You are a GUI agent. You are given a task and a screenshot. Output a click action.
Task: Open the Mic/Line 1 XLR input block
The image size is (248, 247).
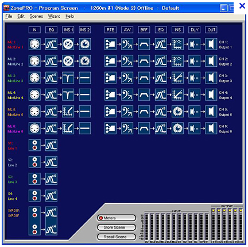[34, 44]
